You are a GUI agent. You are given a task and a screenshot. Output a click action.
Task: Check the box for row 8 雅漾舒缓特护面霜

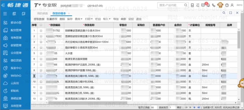[41, 70]
